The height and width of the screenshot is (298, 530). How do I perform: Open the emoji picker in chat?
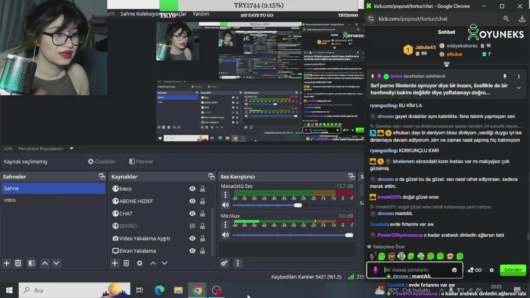[454, 270]
